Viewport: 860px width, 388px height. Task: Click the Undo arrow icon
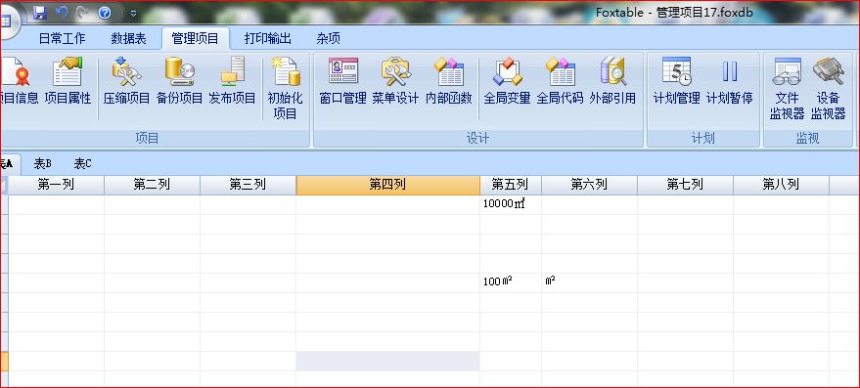(62, 12)
